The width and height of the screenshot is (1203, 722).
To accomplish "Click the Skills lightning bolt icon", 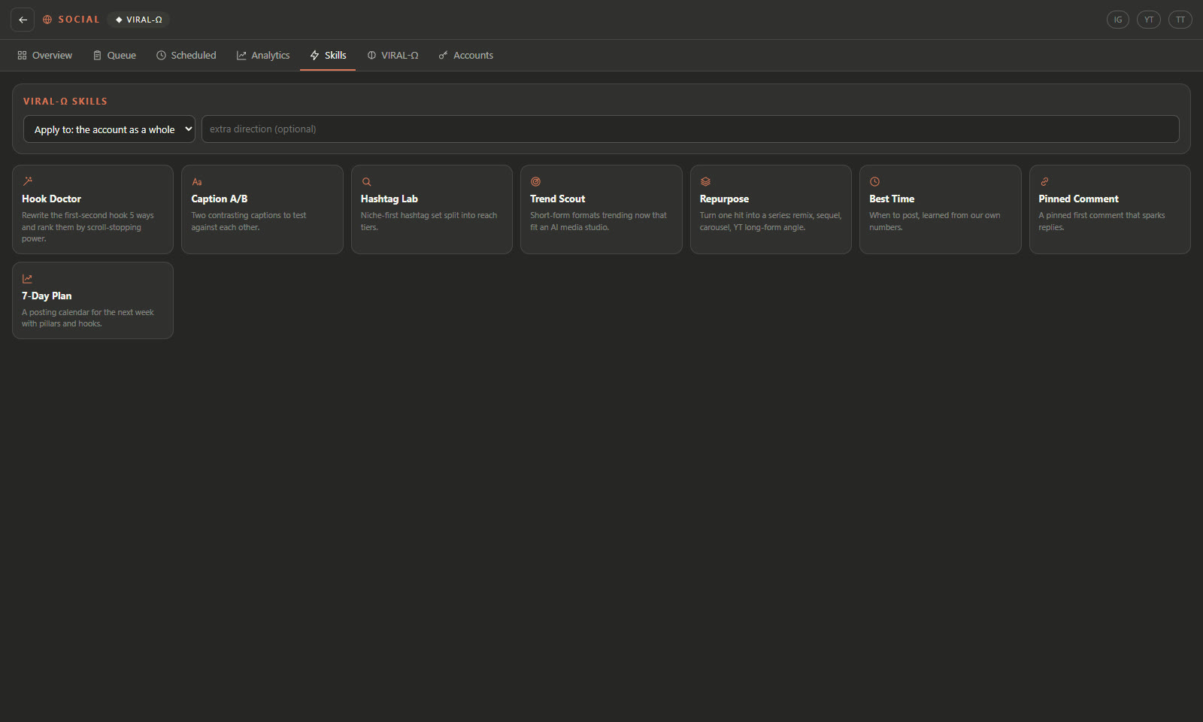I will pyautogui.click(x=314, y=56).
